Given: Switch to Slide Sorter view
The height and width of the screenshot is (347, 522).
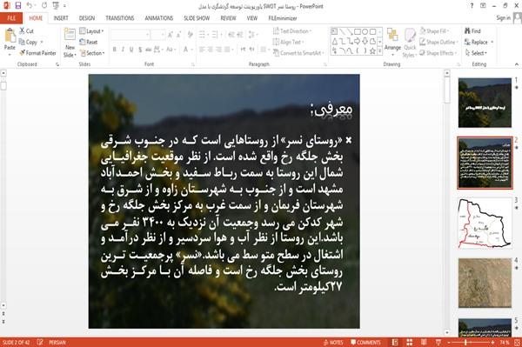Looking at the screenshot, I should click(x=410, y=343).
